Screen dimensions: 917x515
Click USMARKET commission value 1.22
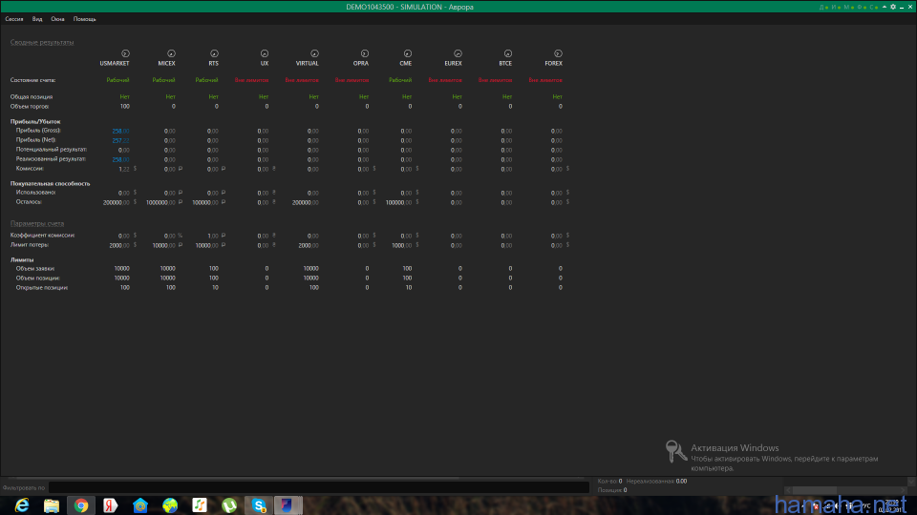(124, 169)
